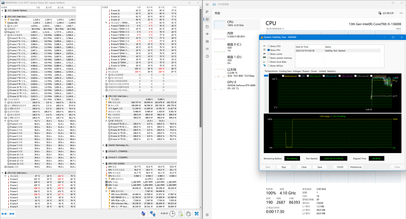Image resolution: width=406 pixels, height=219 pixels.
Task: Open Task Manager settings gear at bottom
Action: click(x=207, y=215)
